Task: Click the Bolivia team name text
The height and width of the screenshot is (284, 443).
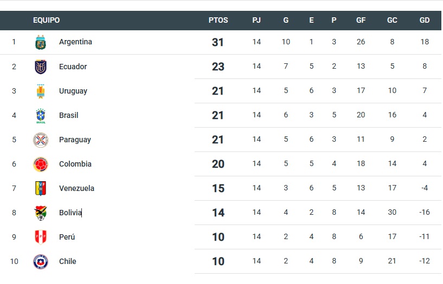Action: pyautogui.click(x=70, y=213)
